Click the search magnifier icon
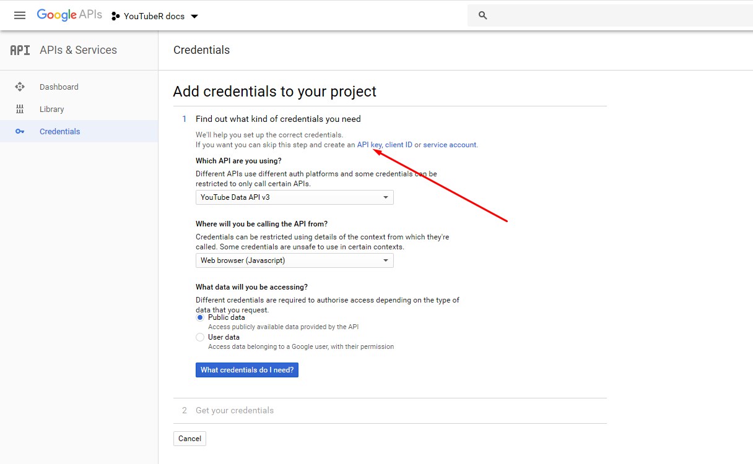This screenshot has width=753, height=464. click(x=483, y=15)
